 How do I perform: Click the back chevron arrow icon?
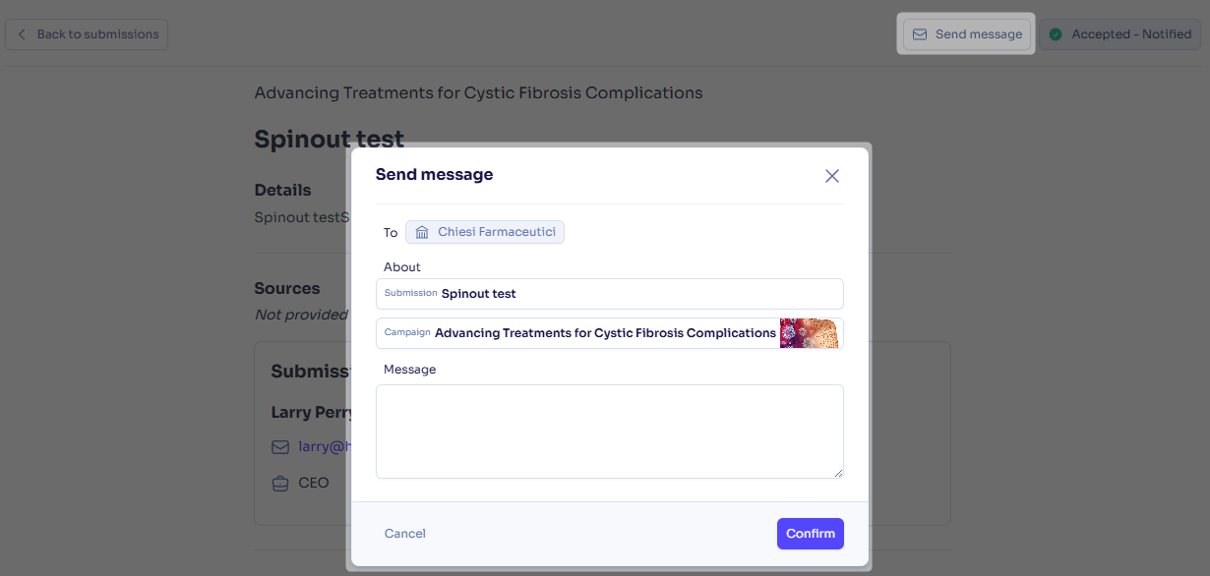point(23,34)
